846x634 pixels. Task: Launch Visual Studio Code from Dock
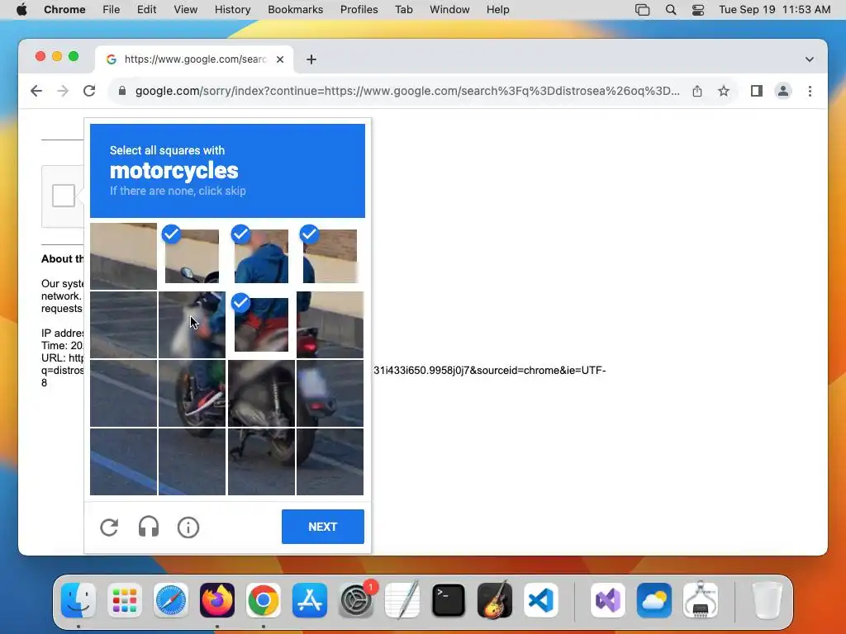tap(541, 600)
